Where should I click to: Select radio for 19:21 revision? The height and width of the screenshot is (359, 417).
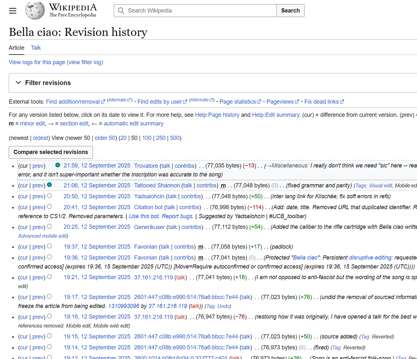click(49, 277)
